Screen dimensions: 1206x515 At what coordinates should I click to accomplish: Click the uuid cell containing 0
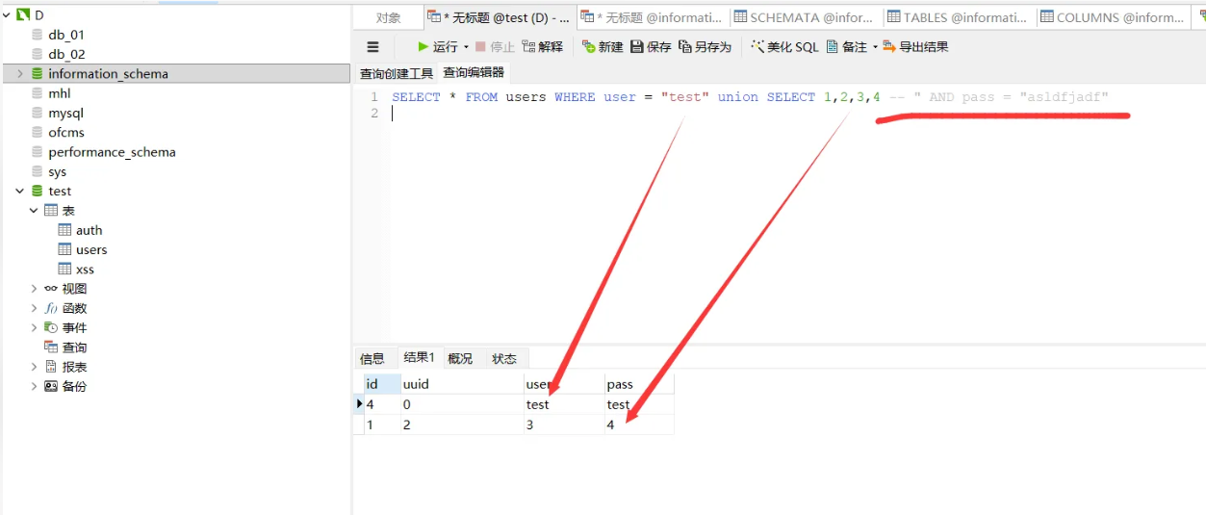(x=462, y=404)
